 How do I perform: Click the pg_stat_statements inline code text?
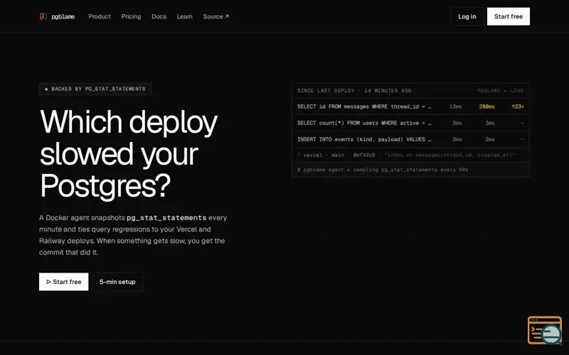pos(166,218)
